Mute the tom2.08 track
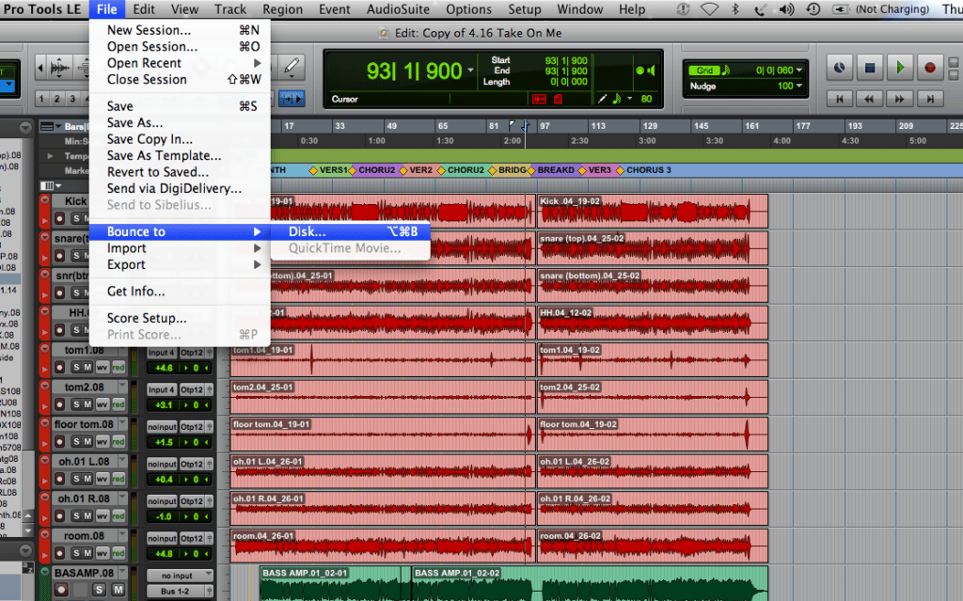Screen dimensions: 963x601 click(x=87, y=403)
